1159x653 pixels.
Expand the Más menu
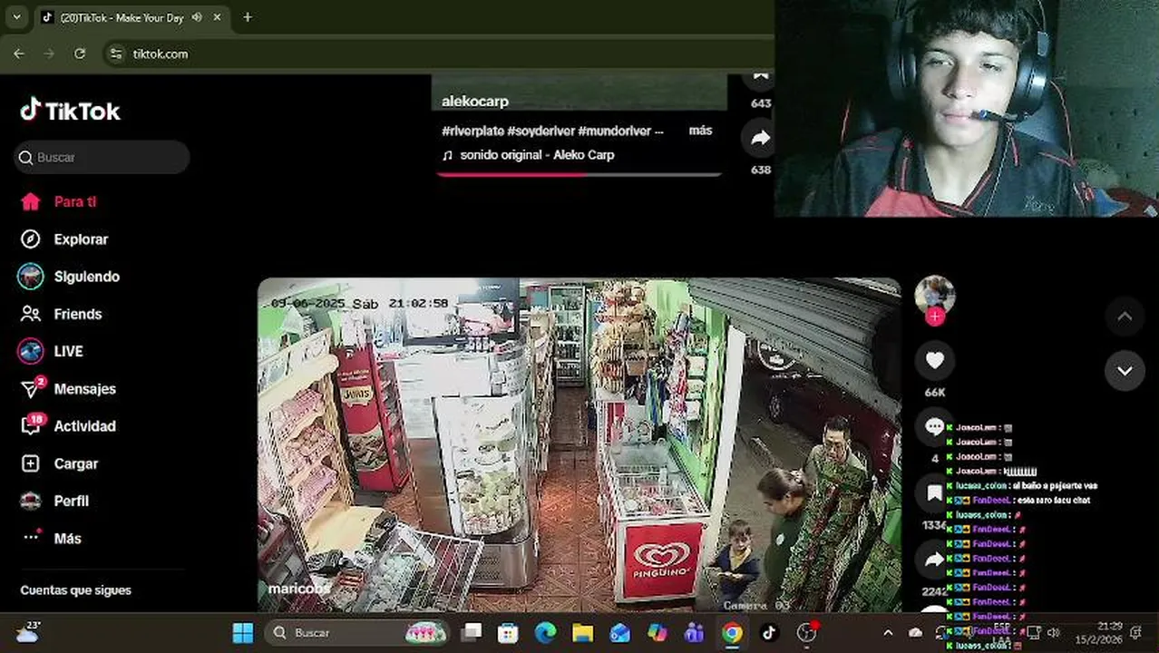(x=51, y=538)
